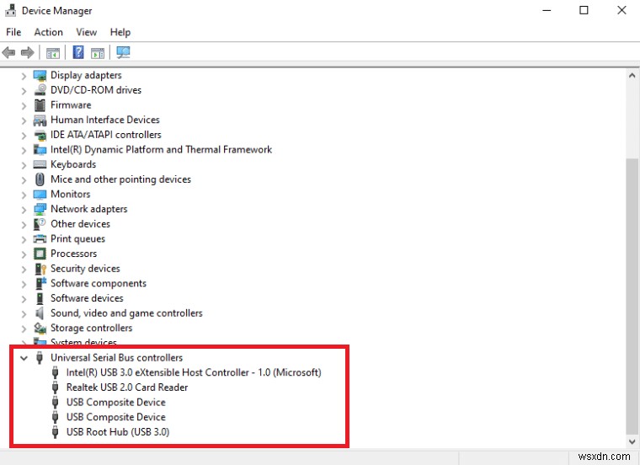
Task: Click the Monitors category icon
Action: tap(40, 195)
